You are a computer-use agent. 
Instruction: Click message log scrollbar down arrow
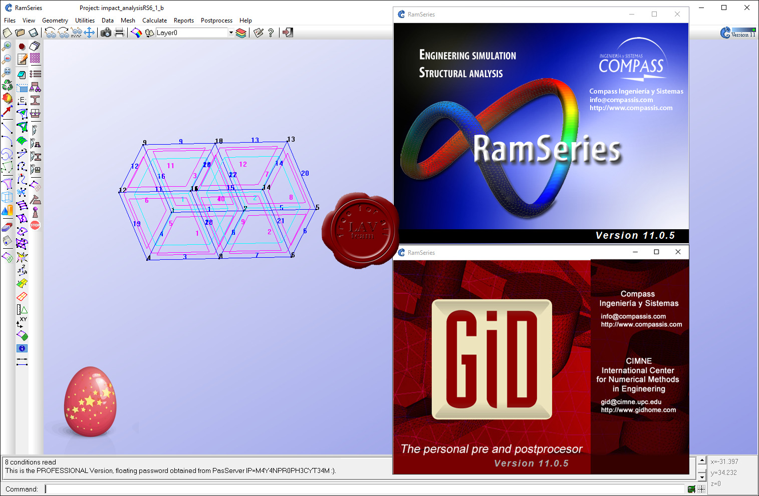click(x=702, y=477)
